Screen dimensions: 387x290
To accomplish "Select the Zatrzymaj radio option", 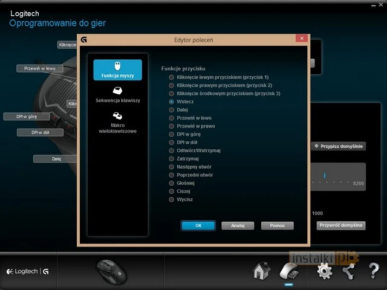I will (171, 158).
